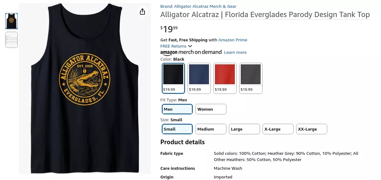Pick the red color swatch
The image size is (381, 180).
[x=225, y=78]
